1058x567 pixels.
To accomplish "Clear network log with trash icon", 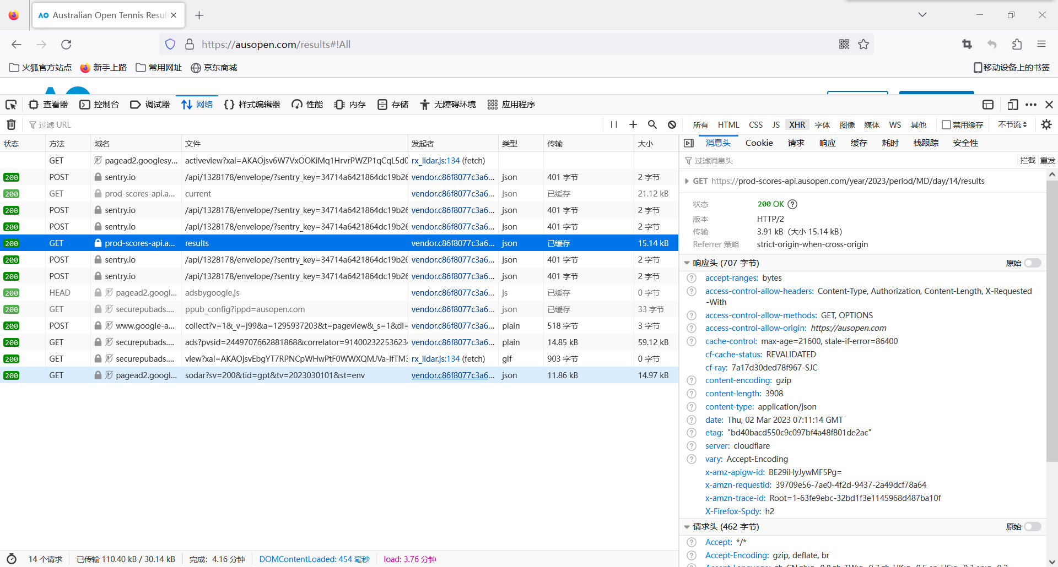I will [x=11, y=125].
